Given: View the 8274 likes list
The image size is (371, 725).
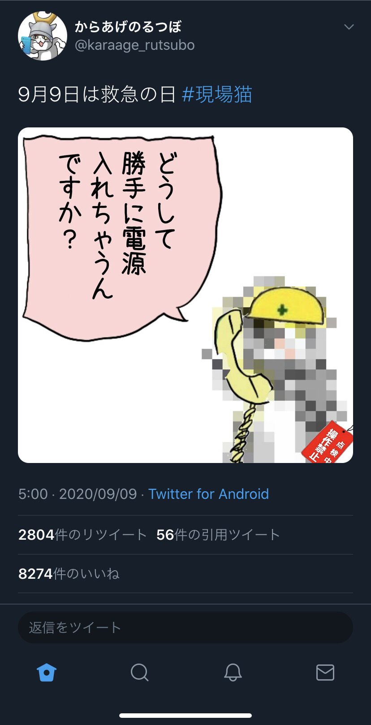Looking at the screenshot, I should pyautogui.click(x=69, y=574).
